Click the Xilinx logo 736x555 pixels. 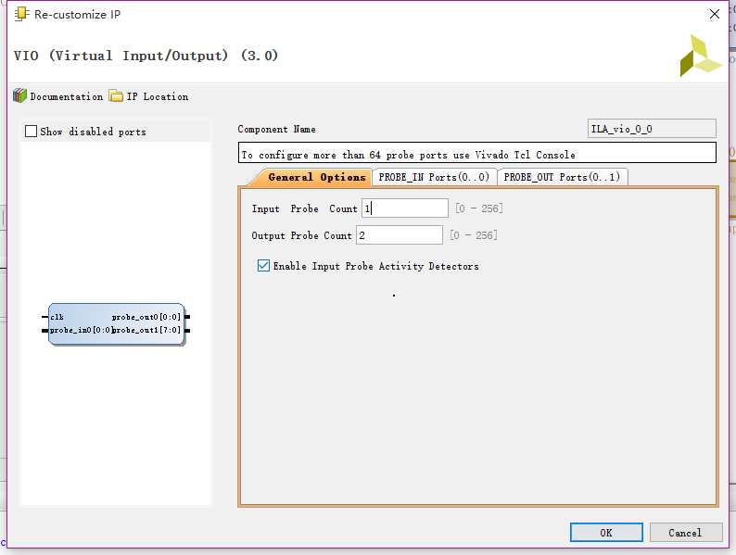(x=701, y=56)
